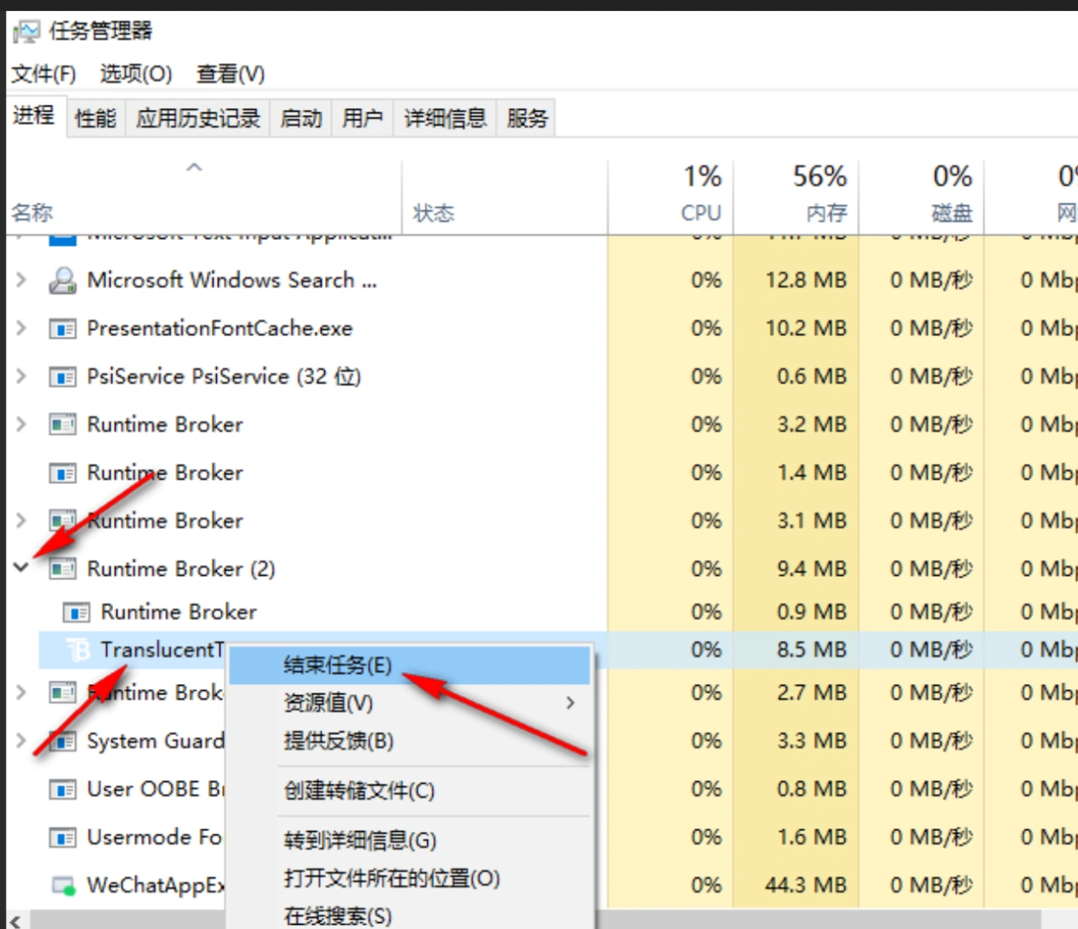Image resolution: width=1078 pixels, height=929 pixels.
Task: Expand the PsiService (32 位) process row
Action: 21,376
